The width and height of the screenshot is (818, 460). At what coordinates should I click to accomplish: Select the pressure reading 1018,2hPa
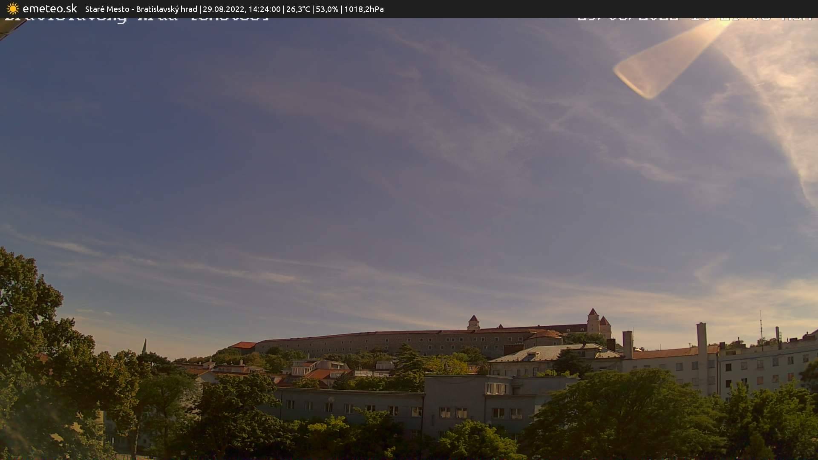click(x=364, y=9)
